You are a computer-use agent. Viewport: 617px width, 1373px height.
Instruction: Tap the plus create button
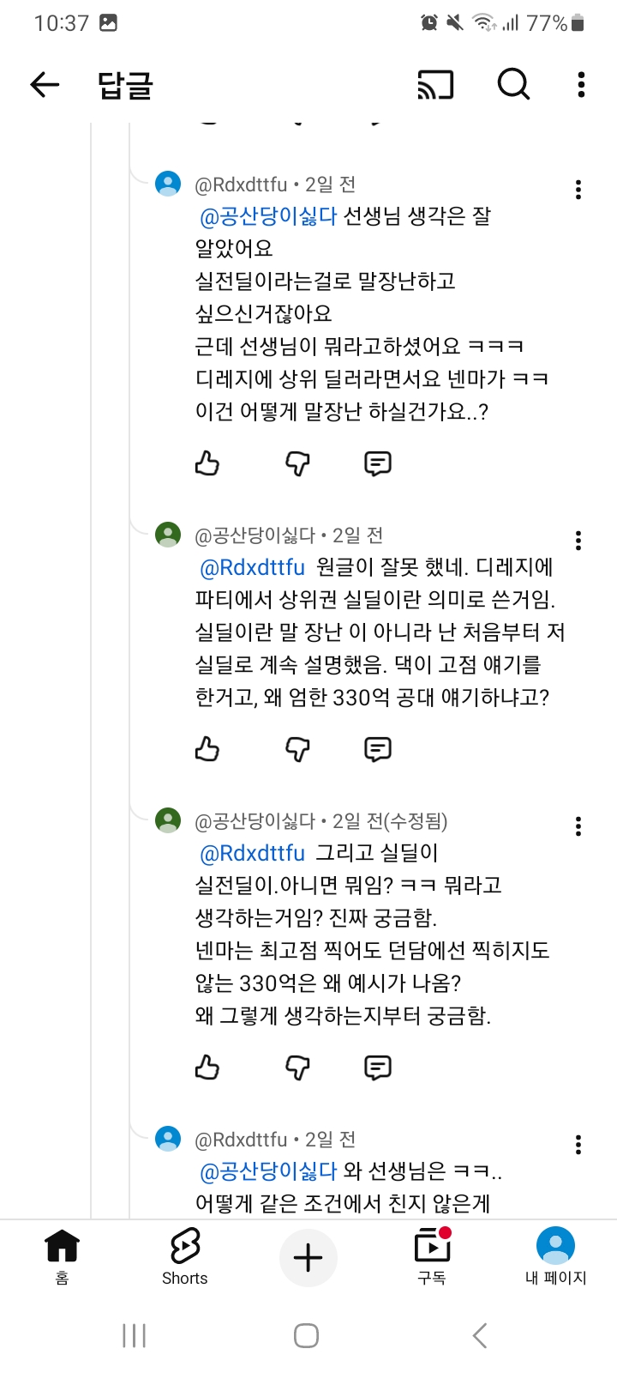point(308,1258)
